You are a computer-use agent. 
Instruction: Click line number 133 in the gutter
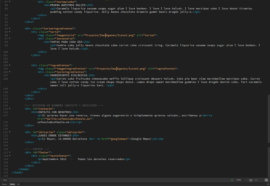[x=6, y=172]
